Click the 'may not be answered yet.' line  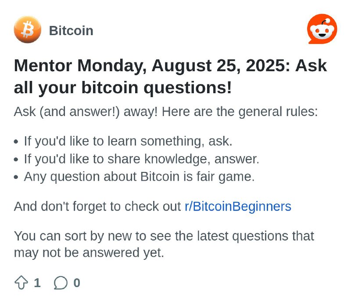point(89,253)
